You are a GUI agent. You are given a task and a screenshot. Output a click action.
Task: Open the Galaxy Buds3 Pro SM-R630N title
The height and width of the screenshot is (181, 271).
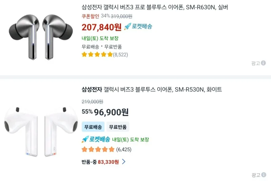pyautogui.click(x=155, y=7)
